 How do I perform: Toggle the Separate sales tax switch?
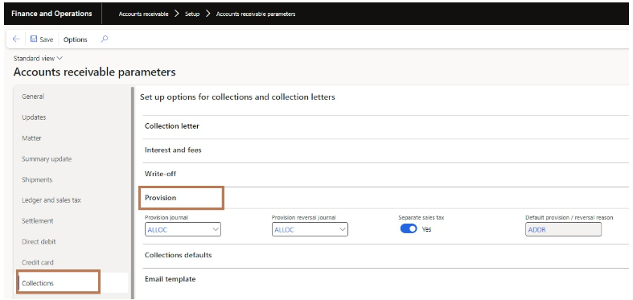tap(409, 229)
